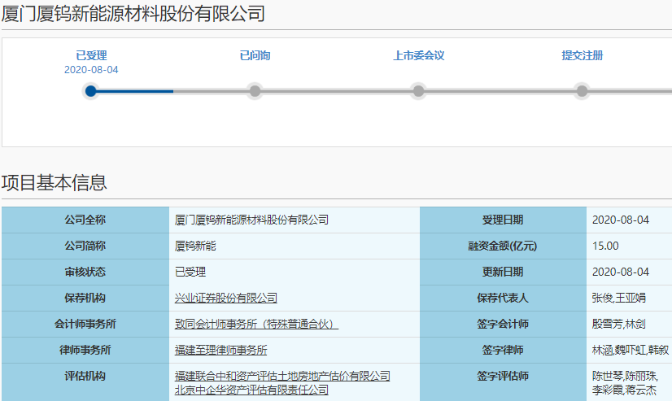Screen dimensions: 672x401
Task: Open the 兴业证券股份有限公司 sponsor link
Action: [226, 299]
